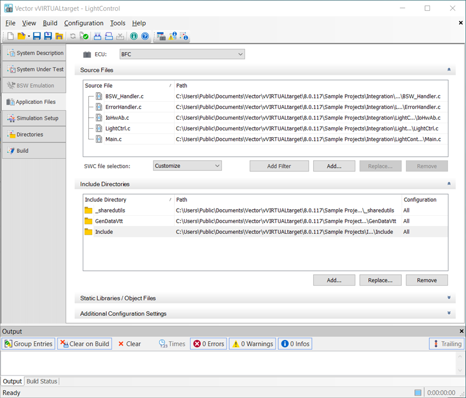466x398 pixels.
Task: Expand Additional Configuration Settings section
Action: point(449,313)
